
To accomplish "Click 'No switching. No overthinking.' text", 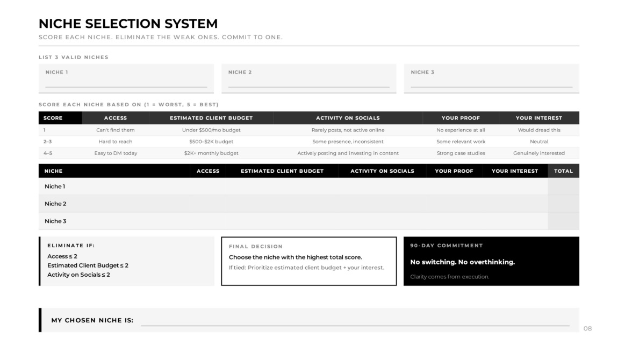I will [x=463, y=262].
